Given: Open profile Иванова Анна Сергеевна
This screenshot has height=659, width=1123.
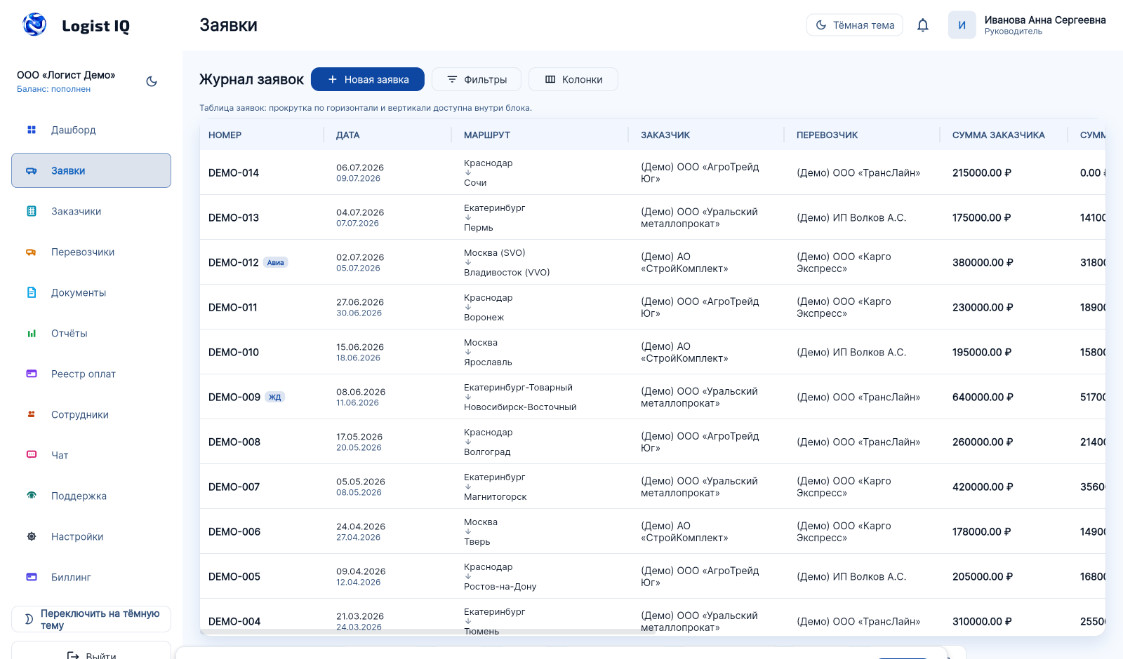Looking at the screenshot, I should [x=1044, y=25].
